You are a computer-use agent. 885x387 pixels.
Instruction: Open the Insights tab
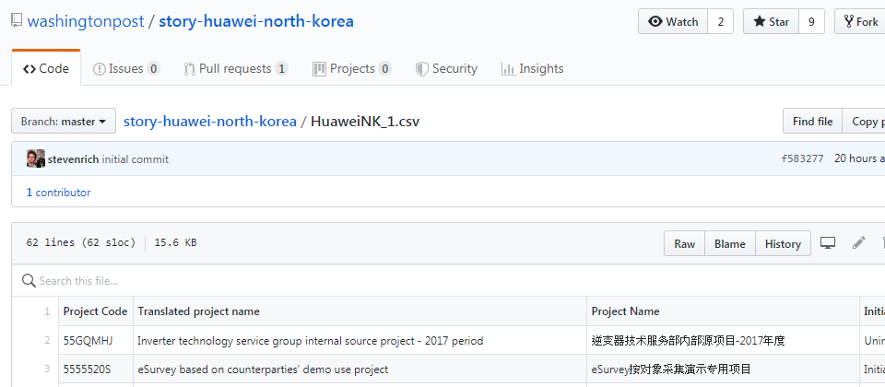click(532, 68)
